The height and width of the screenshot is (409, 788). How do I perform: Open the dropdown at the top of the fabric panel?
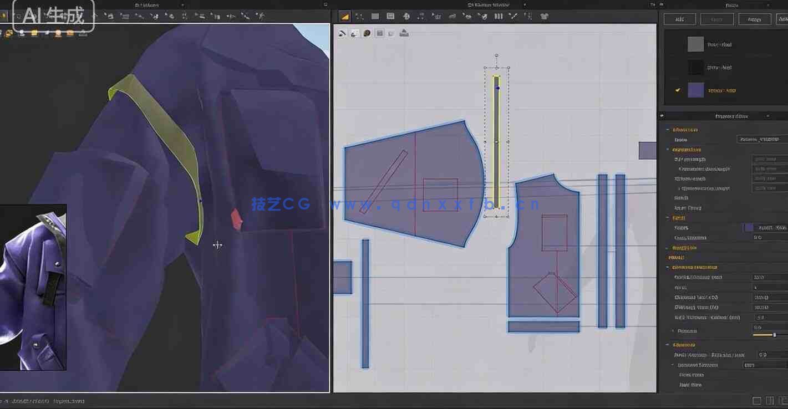[x=768, y=5]
